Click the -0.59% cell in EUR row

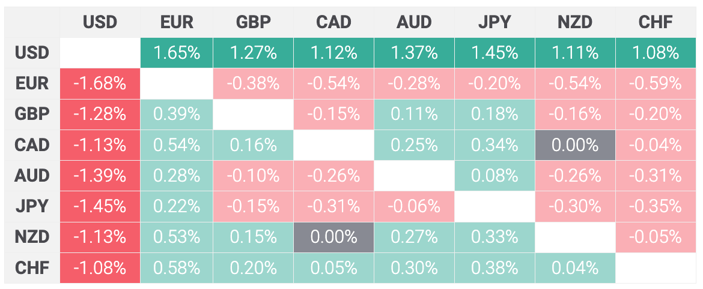(656, 83)
